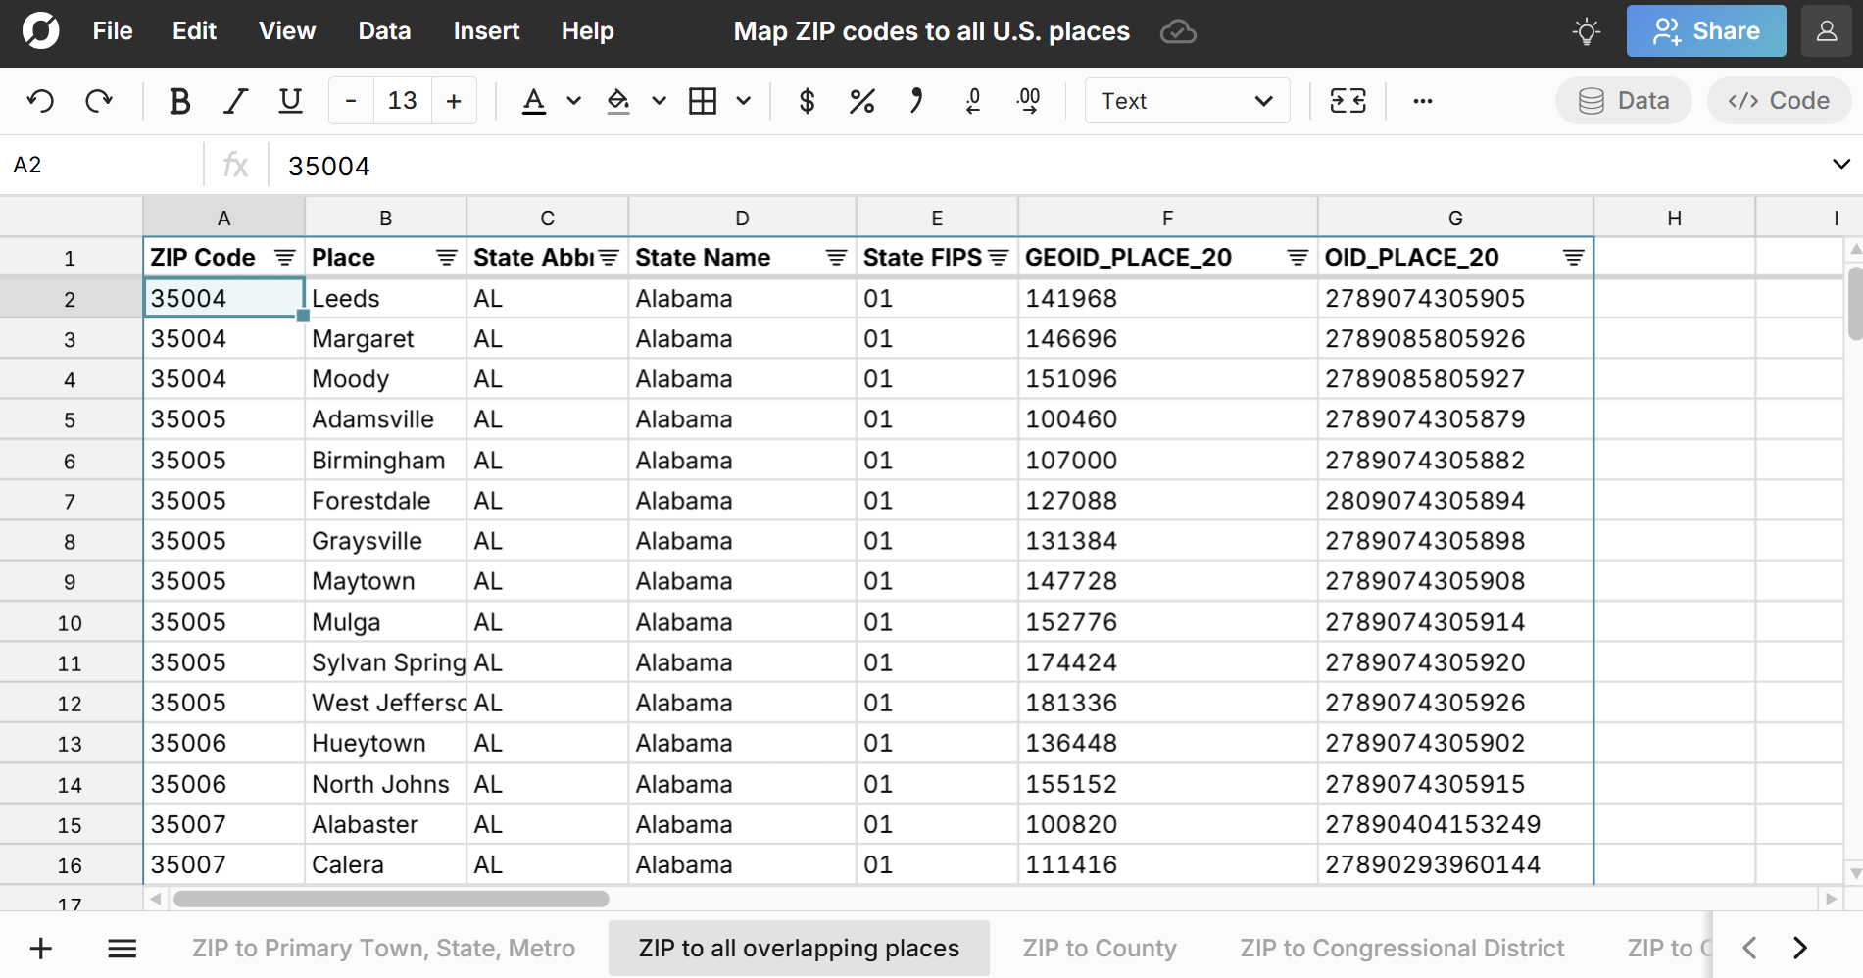Undo the last action
Screen dimensions: 1863x978
coord(40,100)
